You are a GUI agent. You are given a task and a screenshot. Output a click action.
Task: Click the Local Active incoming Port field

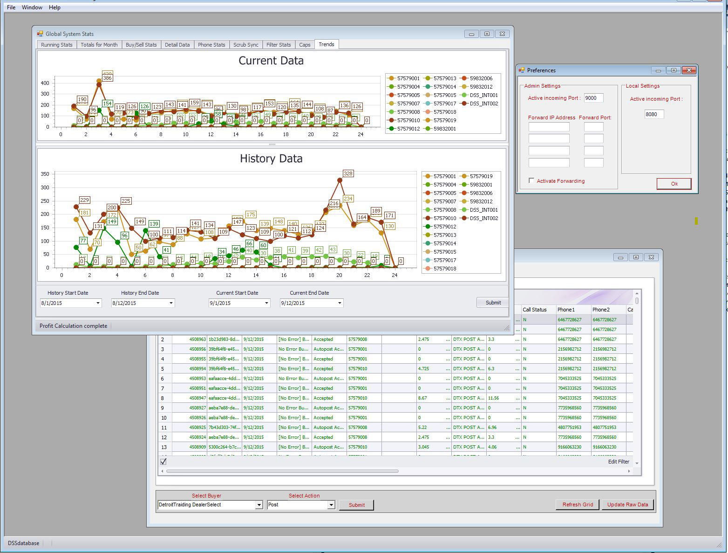[x=654, y=114]
